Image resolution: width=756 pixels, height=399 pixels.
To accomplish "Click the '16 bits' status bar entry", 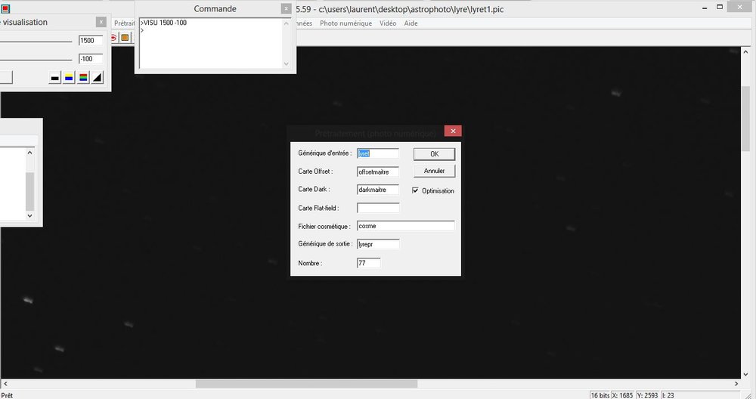I will pyautogui.click(x=600, y=395).
